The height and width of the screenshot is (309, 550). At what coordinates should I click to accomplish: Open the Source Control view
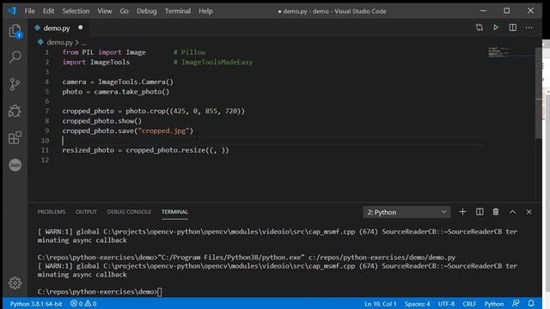pyautogui.click(x=15, y=84)
